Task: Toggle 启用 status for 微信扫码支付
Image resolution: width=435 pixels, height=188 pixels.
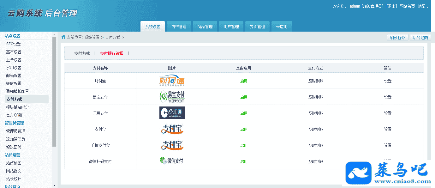Action: [244, 161]
